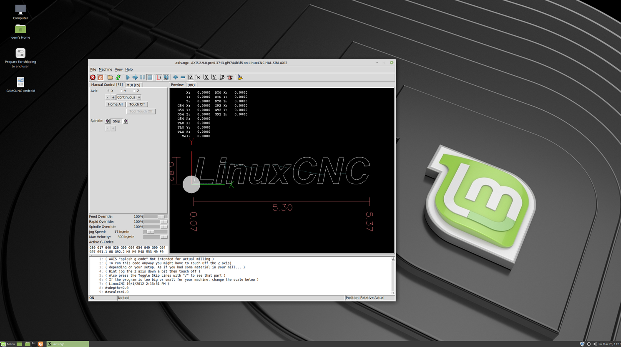The width and height of the screenshot is (621, 347).
Task: Toggle rotate mode with the cone icon
Action: [x=230, y=77]
